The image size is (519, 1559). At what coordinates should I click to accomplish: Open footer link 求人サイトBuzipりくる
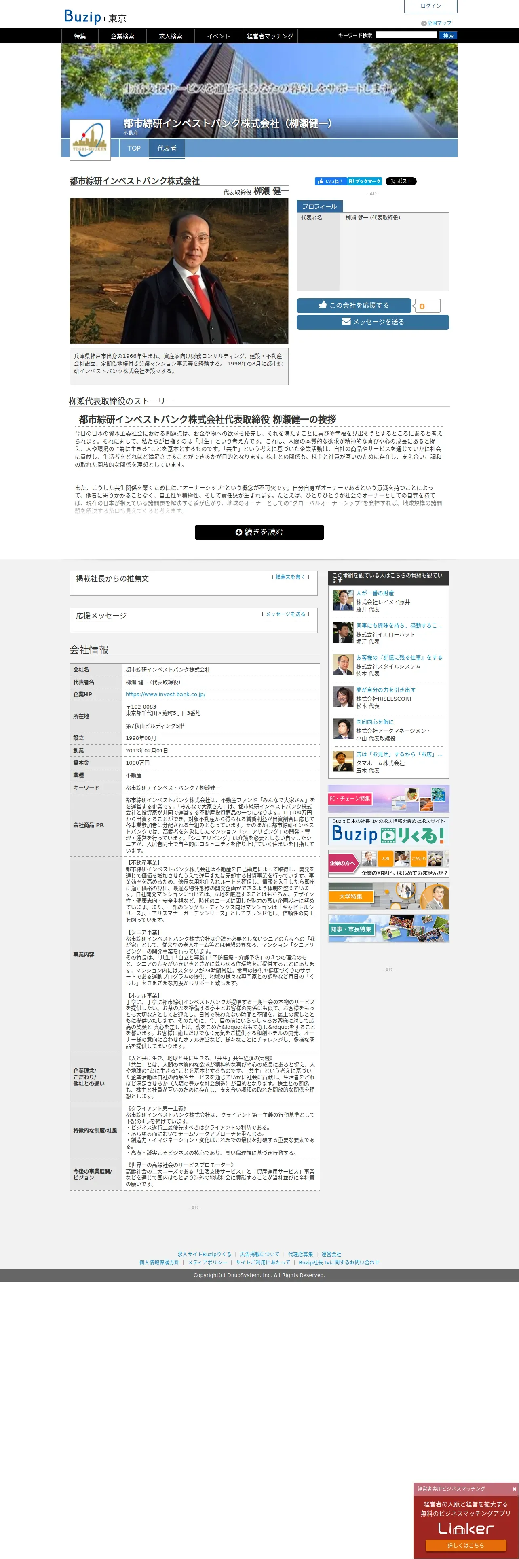(x=204, y=1255)
